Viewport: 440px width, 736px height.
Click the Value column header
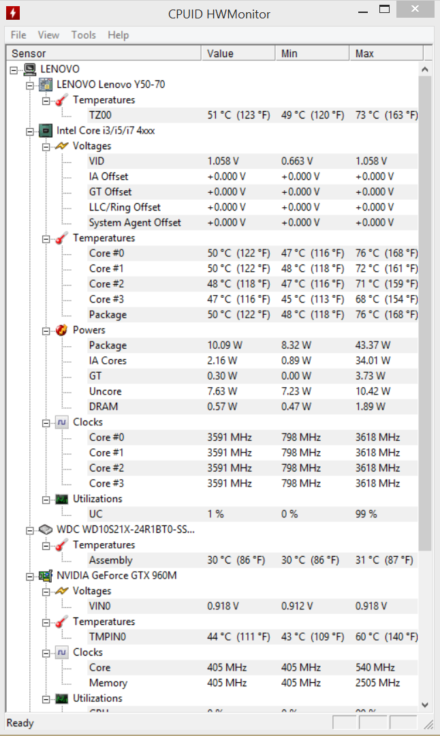238,54
